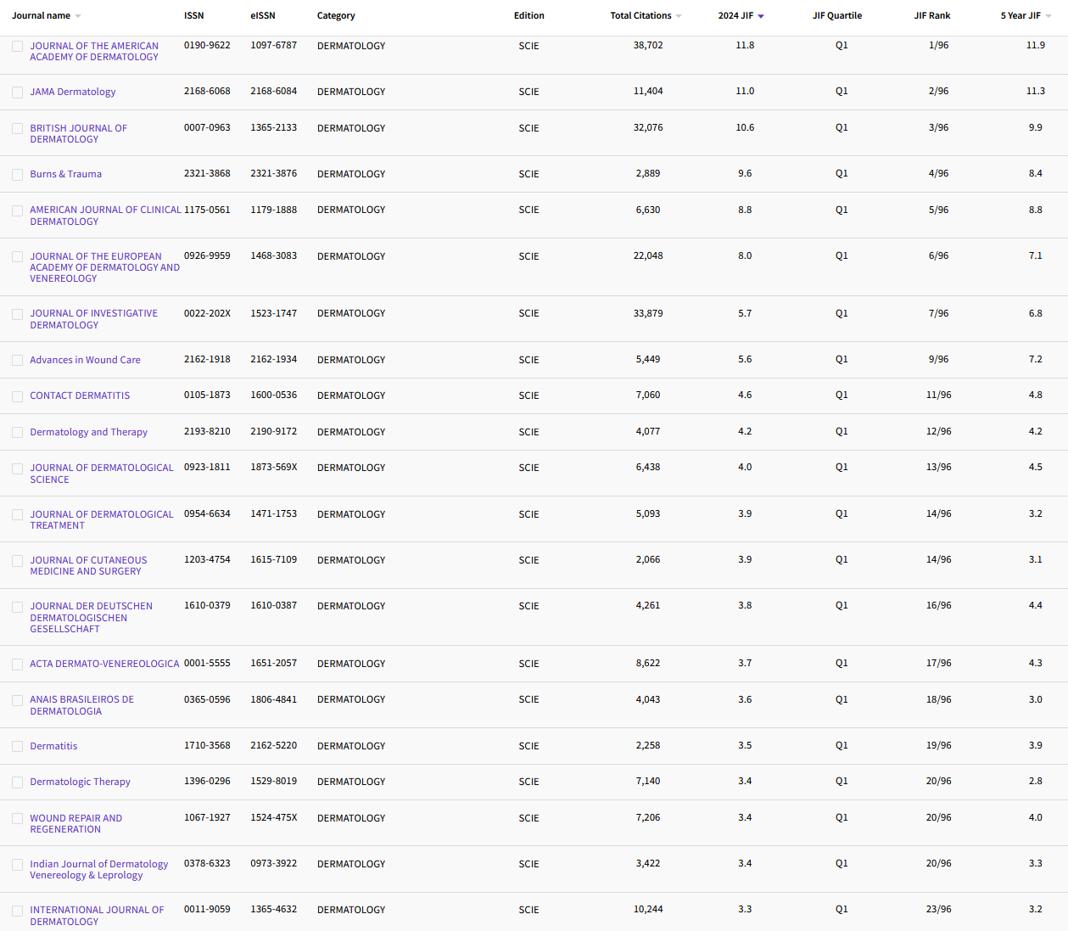Open INTERNATIONAL JOURNAL OF DERMATOLOGY
The width and height of the screenshot is (1068, 931).
(97, 915)
